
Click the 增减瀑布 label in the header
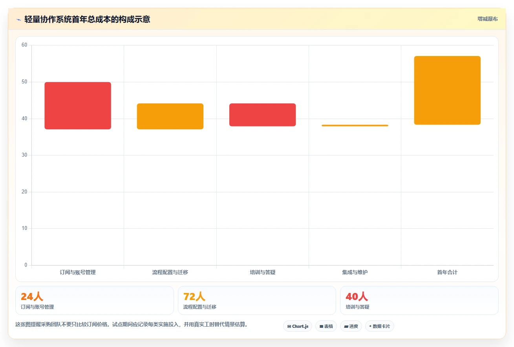(488, 19)
